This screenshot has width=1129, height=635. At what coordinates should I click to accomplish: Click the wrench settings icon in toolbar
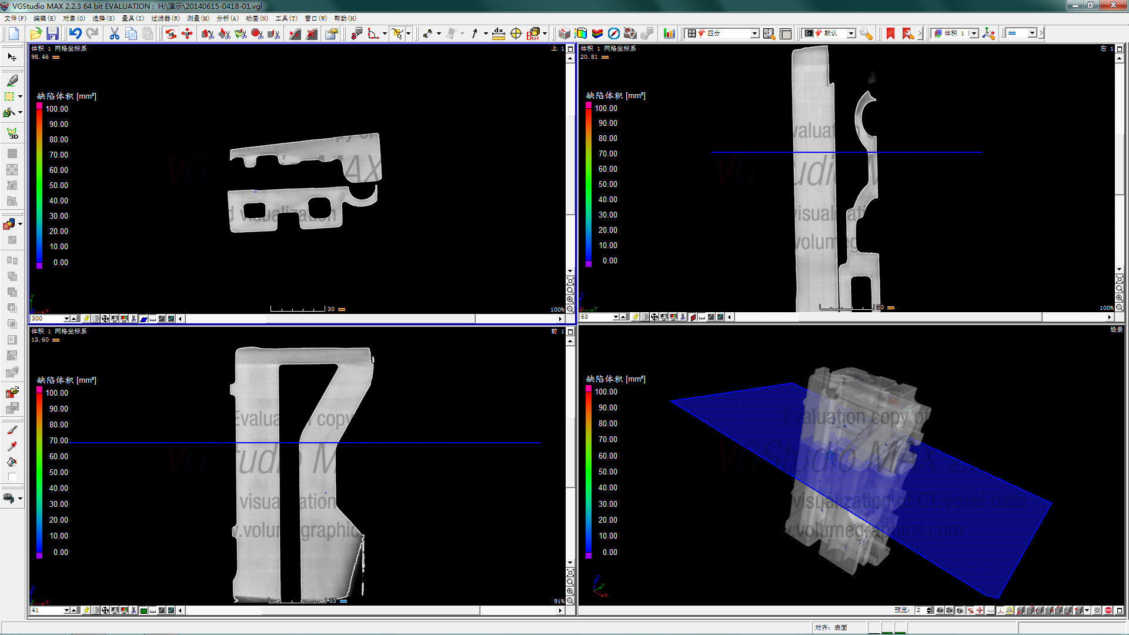click(x=866, y=34)
